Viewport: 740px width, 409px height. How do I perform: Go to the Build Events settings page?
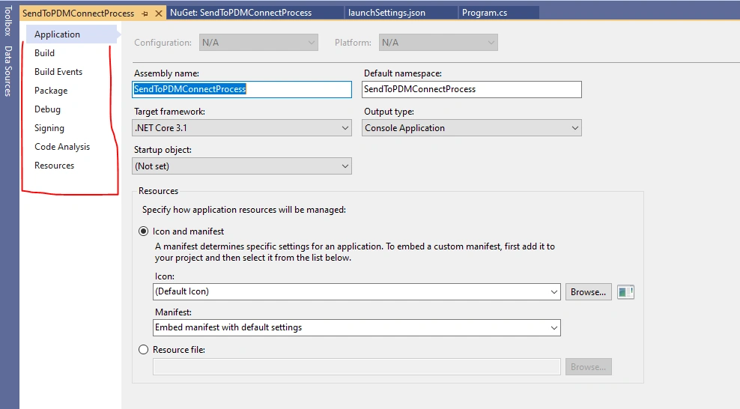58,72
